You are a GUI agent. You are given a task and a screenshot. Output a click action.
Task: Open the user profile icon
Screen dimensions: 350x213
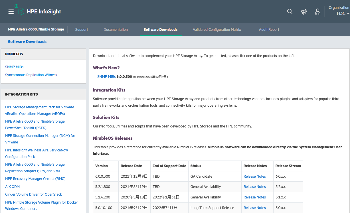pyautogui.click(x=317, y=12)
